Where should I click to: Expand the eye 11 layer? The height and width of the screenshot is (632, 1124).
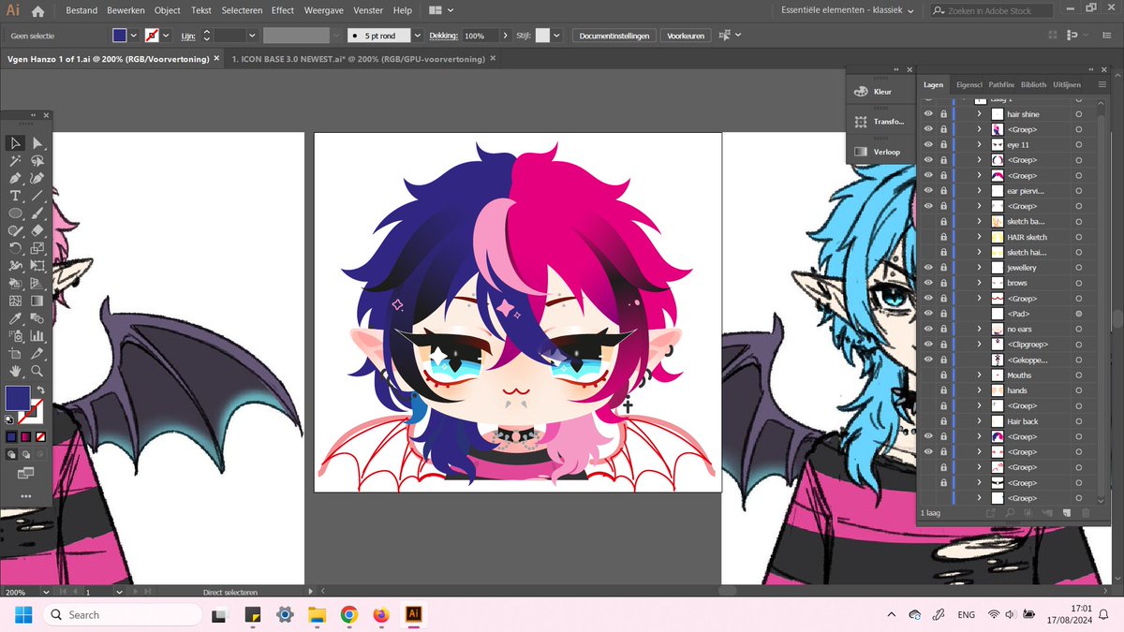[x=979, y=145]
